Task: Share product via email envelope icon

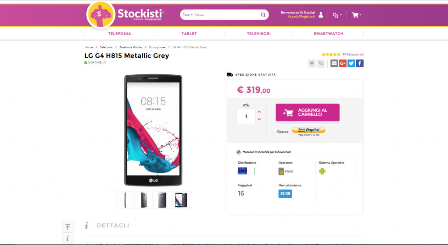Action: coord(334,63)
